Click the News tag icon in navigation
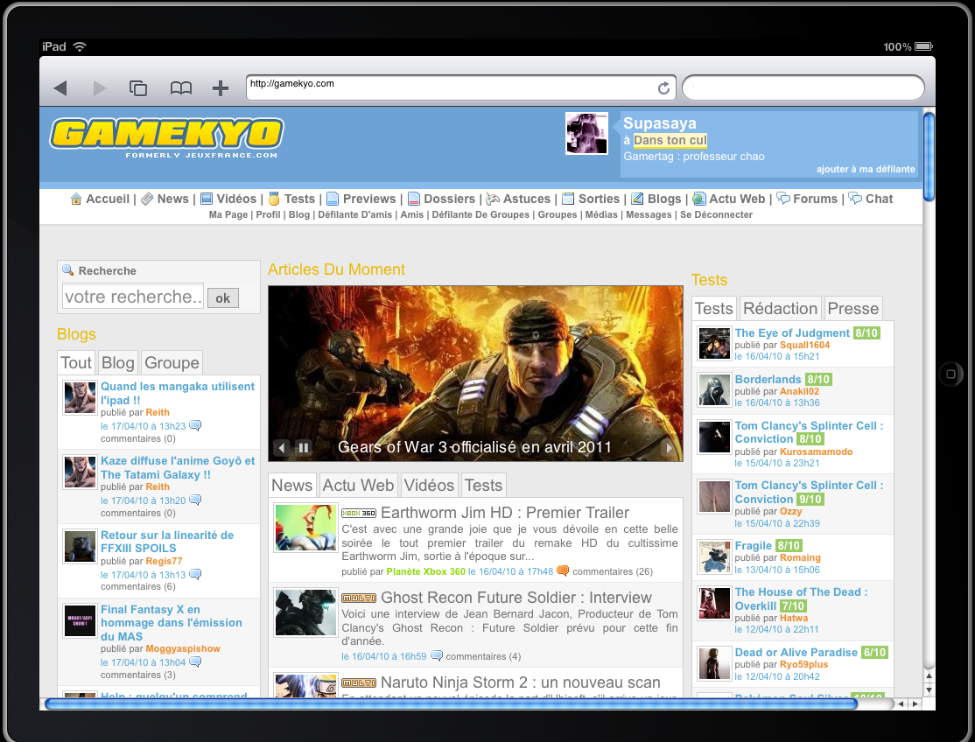 pos(147,199)
